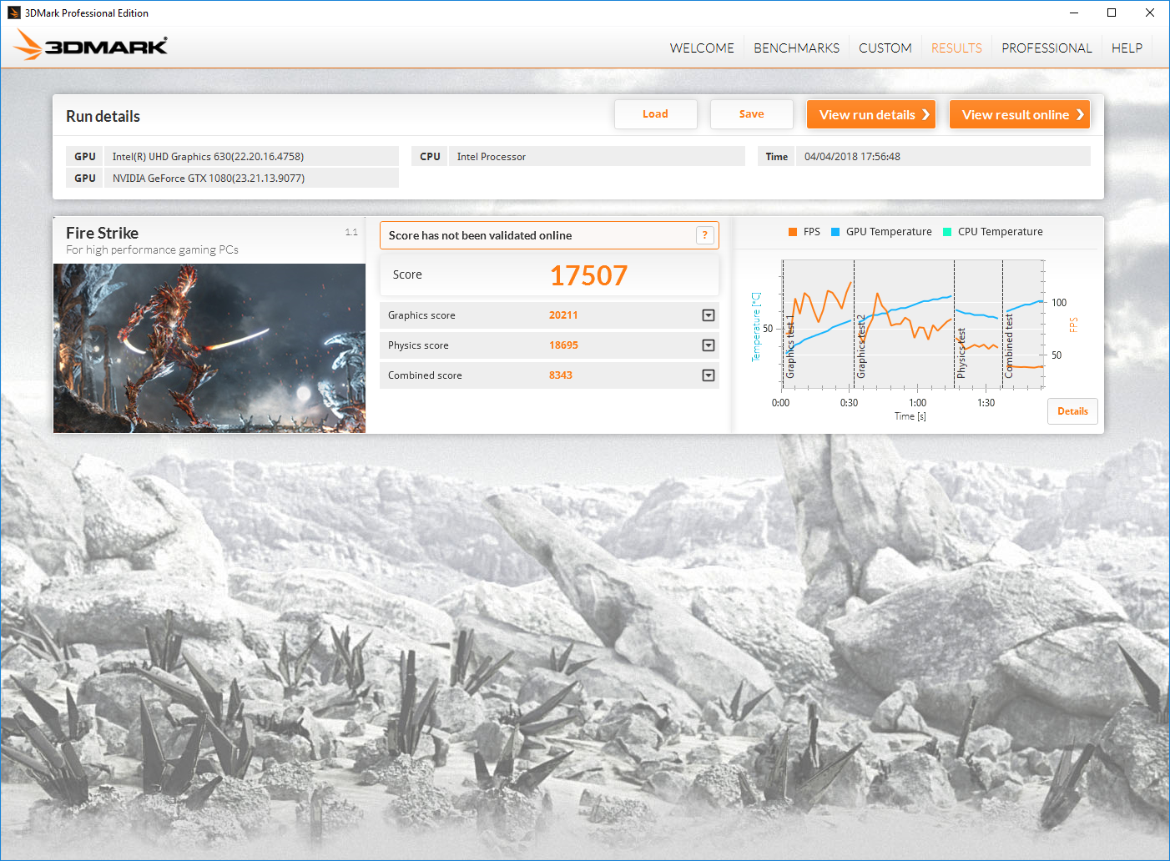Close the 3DMark window

[x=1150, y=13]
